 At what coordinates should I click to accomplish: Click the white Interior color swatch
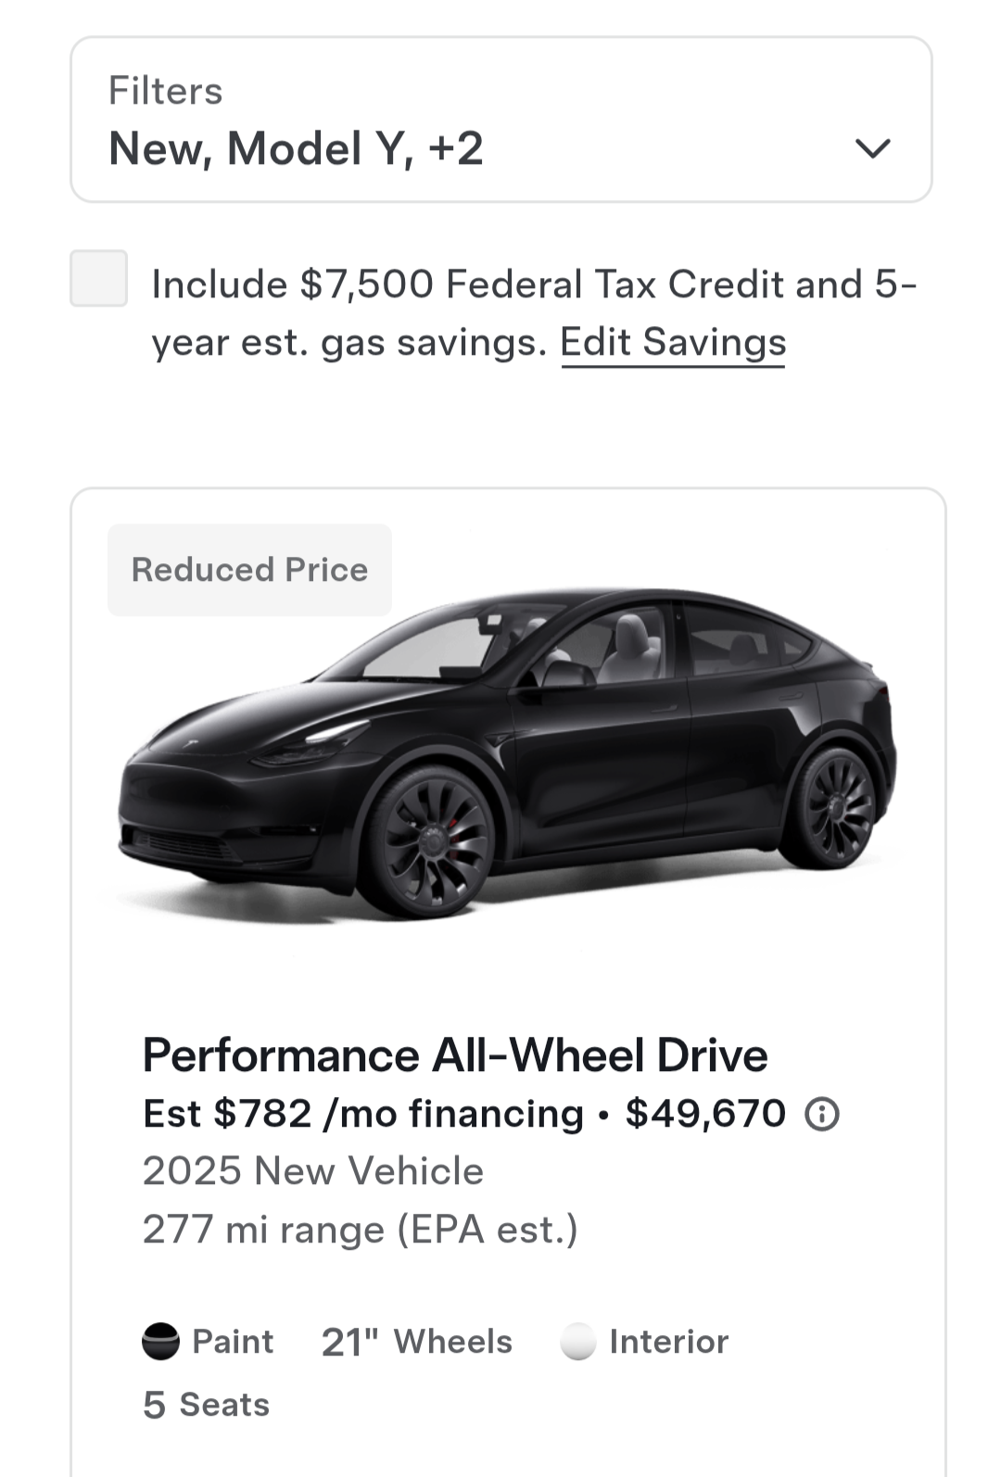(577, 1342)
